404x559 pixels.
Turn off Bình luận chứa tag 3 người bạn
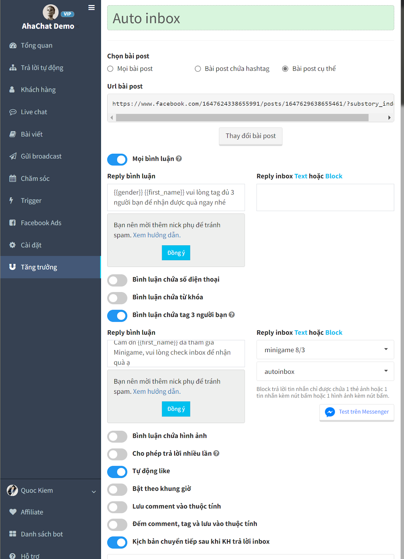117,316
